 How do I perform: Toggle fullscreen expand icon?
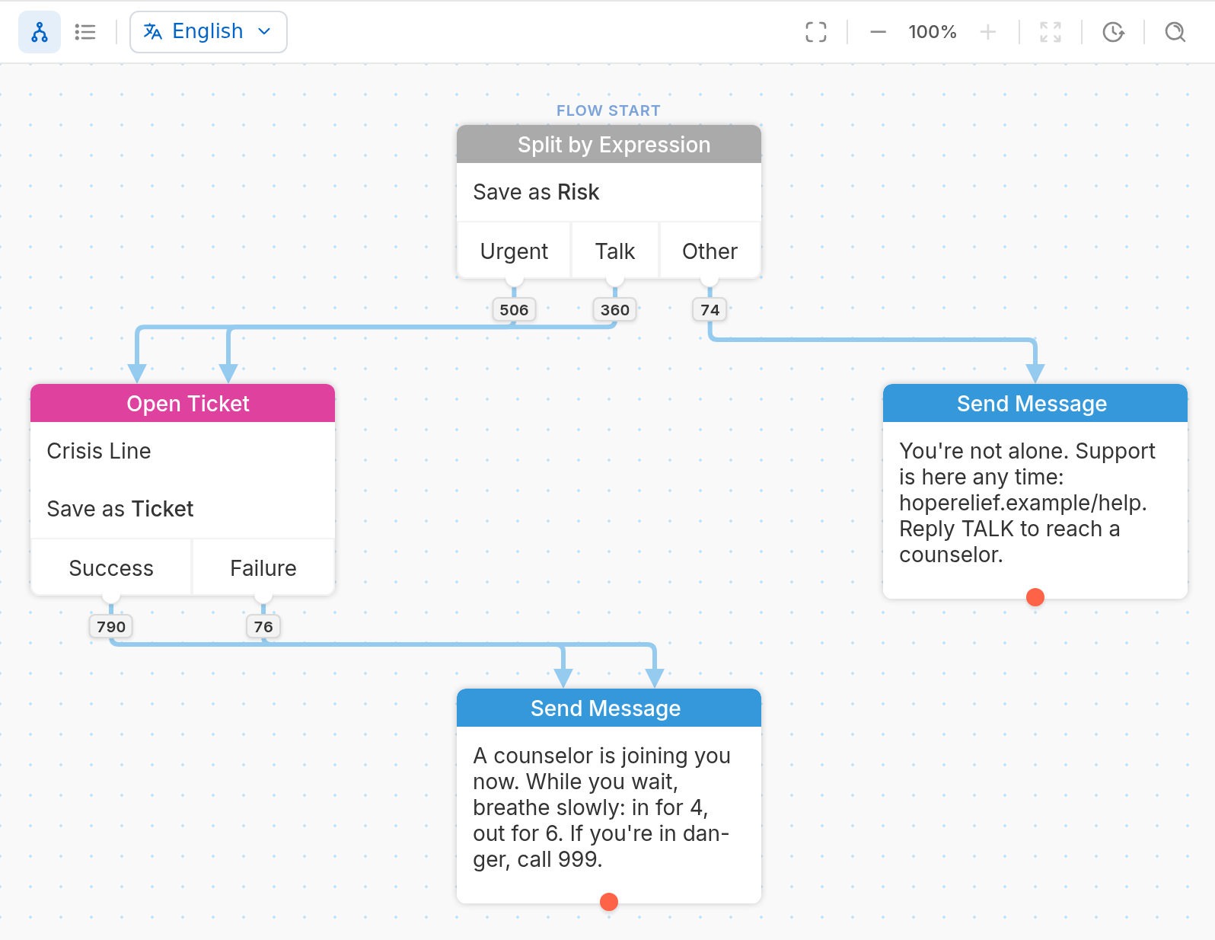click(1051, 32)
